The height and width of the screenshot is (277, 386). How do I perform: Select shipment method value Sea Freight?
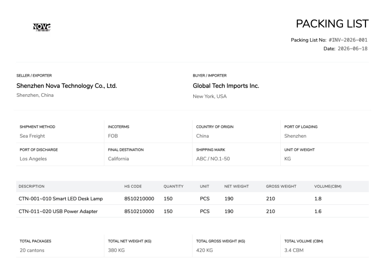coord(32,136)
